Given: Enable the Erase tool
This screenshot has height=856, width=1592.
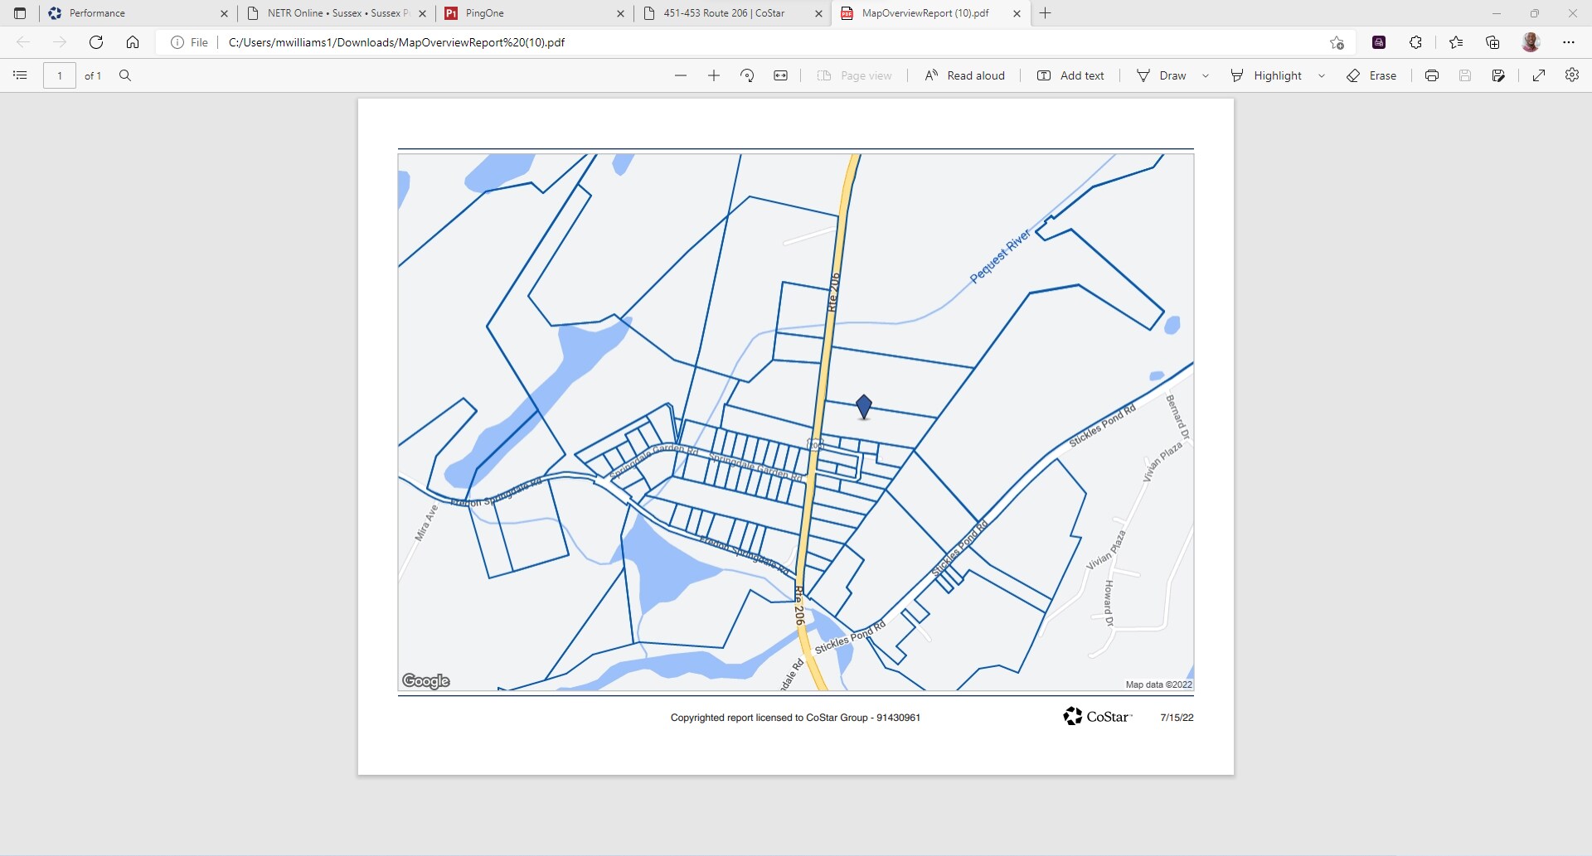Looking at the screenshot, I should (x=1372, y=75).
